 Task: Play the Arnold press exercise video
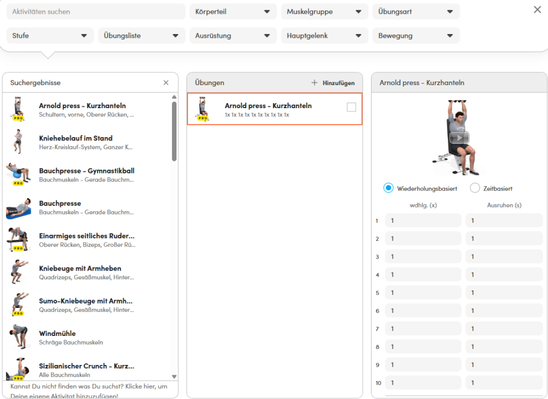[x=459, y=138]
